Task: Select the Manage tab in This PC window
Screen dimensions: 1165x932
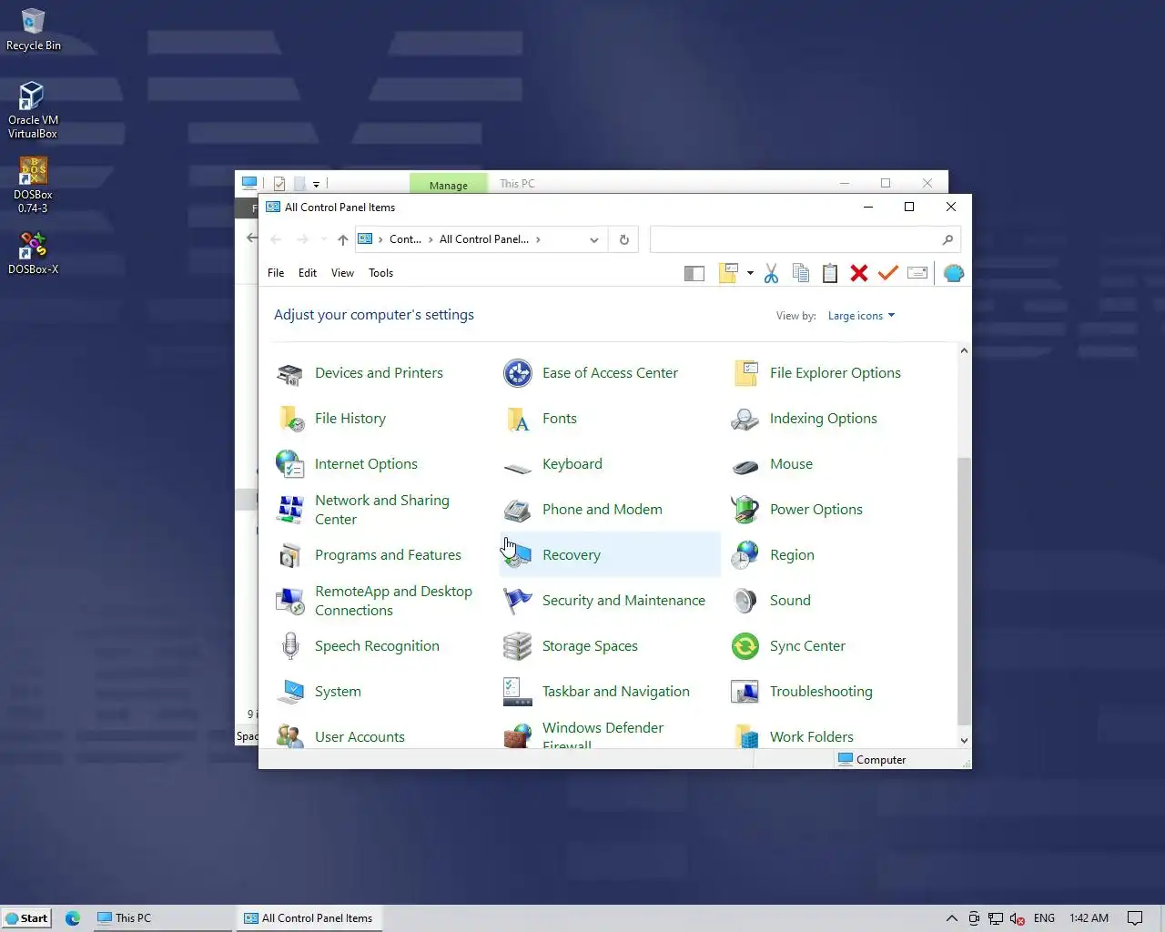Action: 449,184
